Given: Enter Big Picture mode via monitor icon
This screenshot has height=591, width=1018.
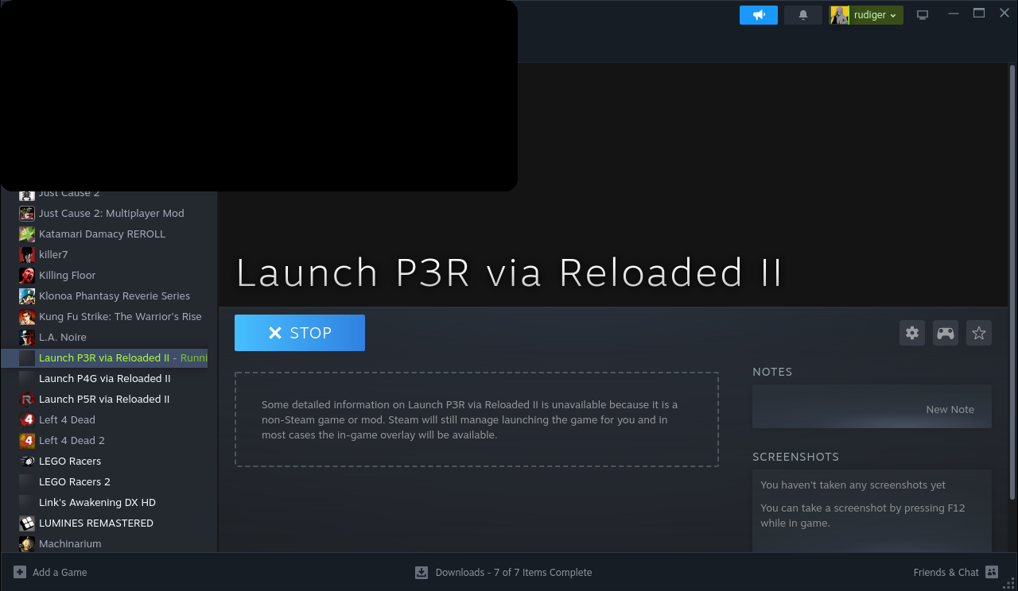Looking at the screenshot, I should 923,15.
